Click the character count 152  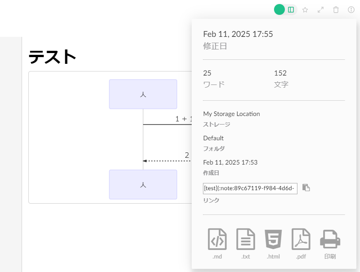[280, 73]
